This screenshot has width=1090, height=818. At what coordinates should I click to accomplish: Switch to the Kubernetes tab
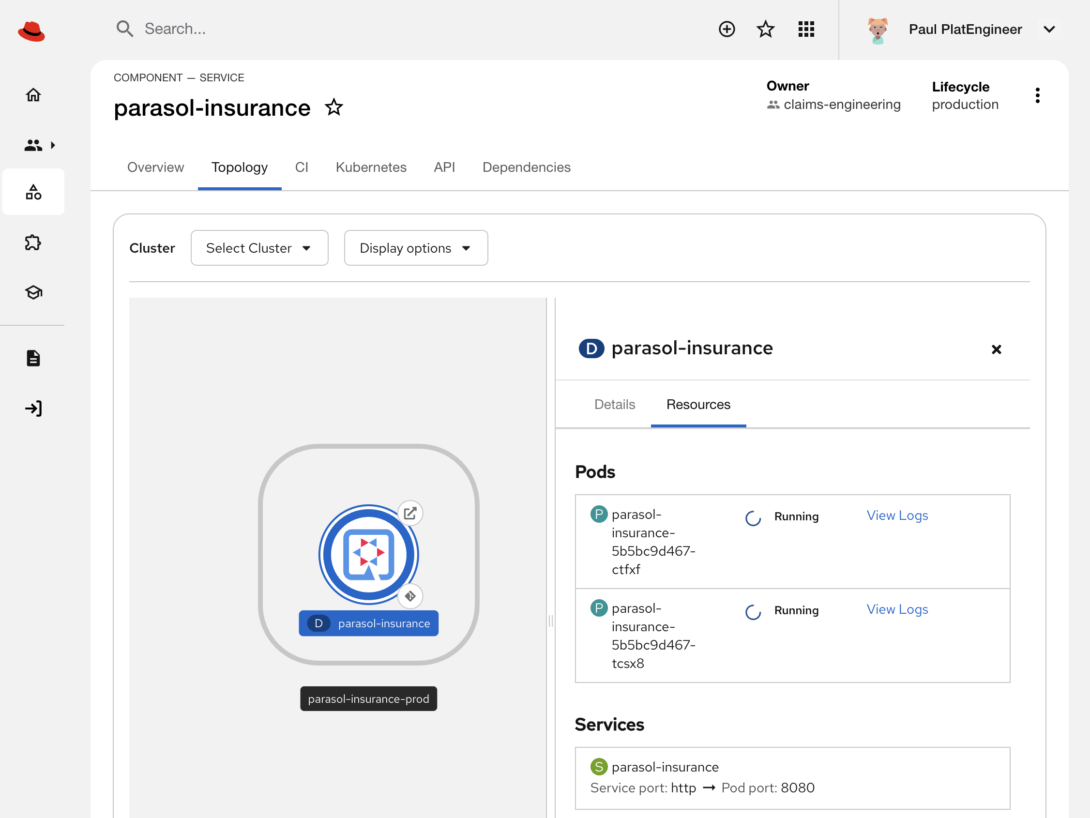pyautogui.click(x=371, y=167)
